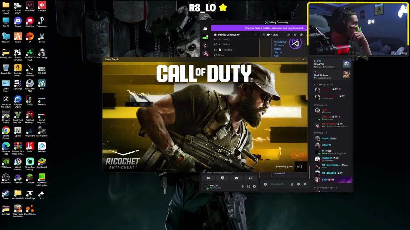Open the Recycle Bin on the desktop

6,69
